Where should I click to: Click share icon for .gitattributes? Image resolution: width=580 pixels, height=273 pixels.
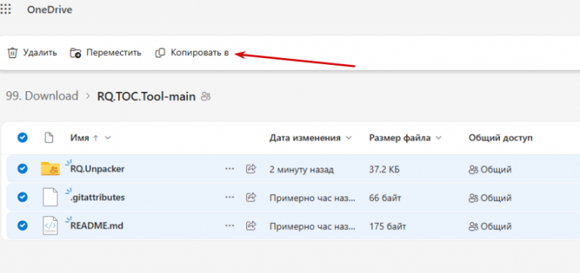click(251, 198)
